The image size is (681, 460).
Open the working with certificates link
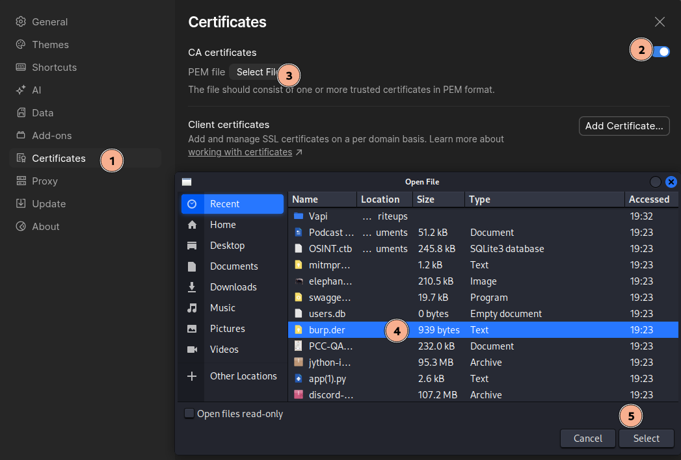pos(240,152)
